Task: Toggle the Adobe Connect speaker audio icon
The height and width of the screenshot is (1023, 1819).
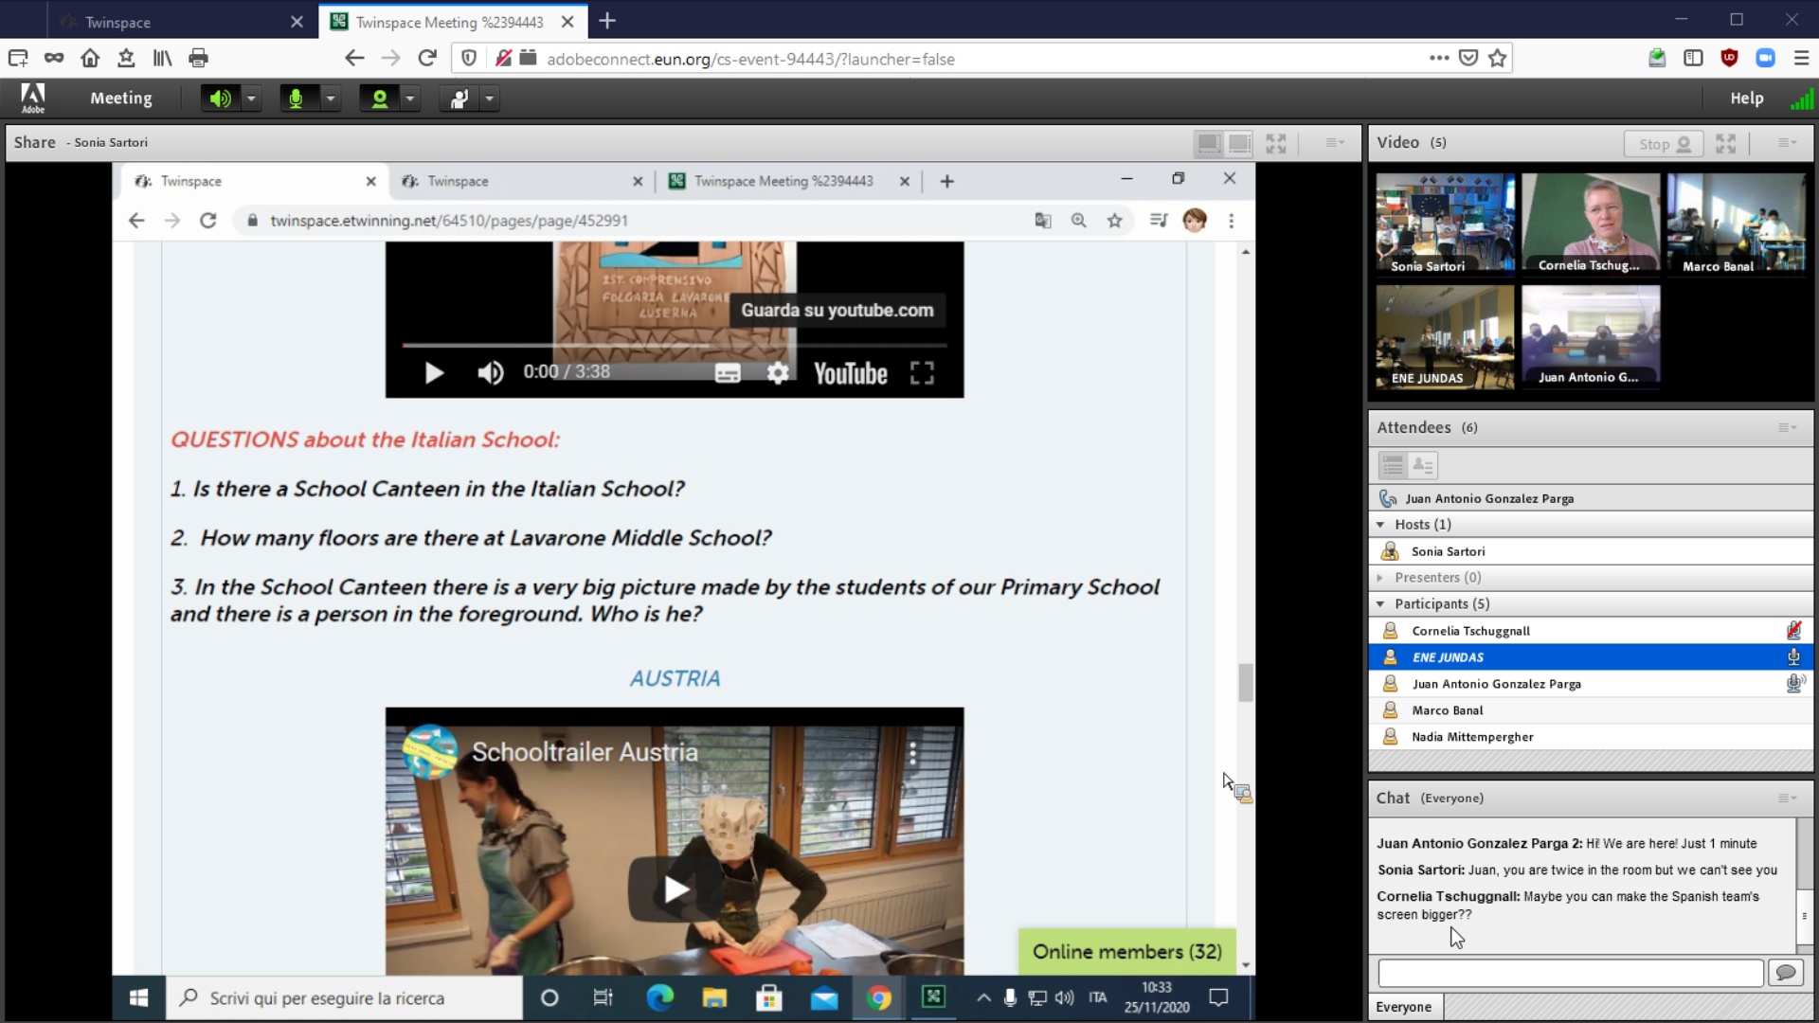Action: 220,99
